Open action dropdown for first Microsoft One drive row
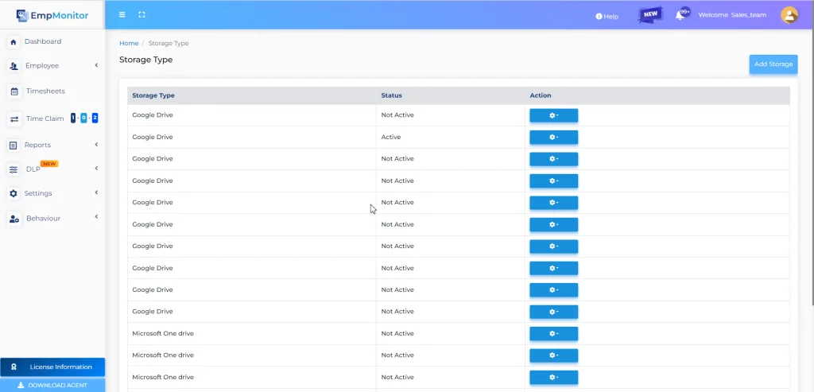This screenshot has width=814, height=392. pyautogui.click(x=553, y=333)
